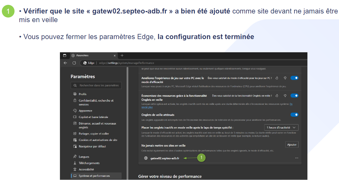Click the edge://settings address bar
339x180 pixels.
point(194,63)
